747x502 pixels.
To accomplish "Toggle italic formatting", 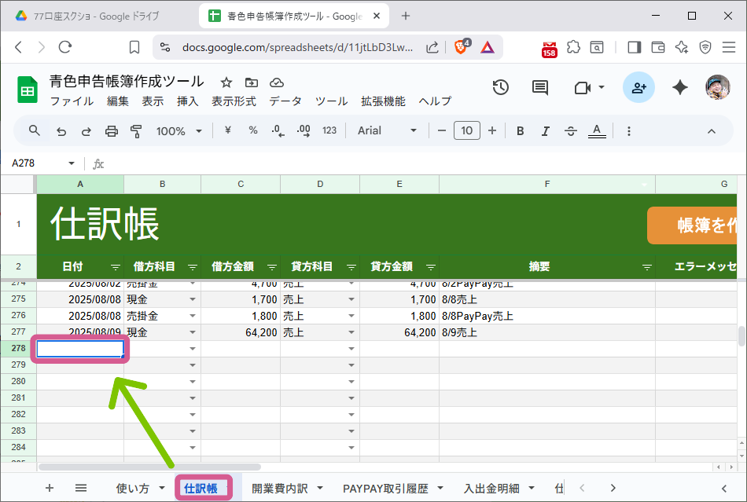I will click(545, 130).
